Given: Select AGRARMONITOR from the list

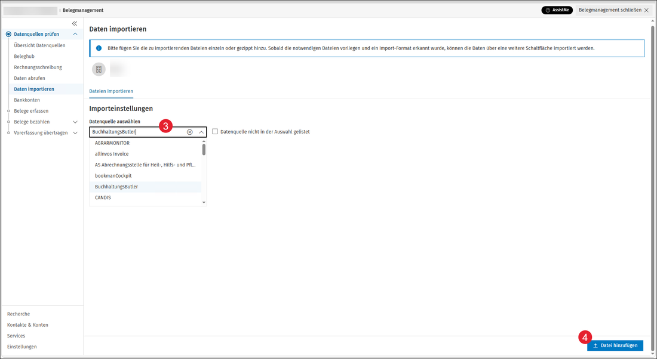Looking at the screenshot, I should pyautogui.click(x=145, y=143).
